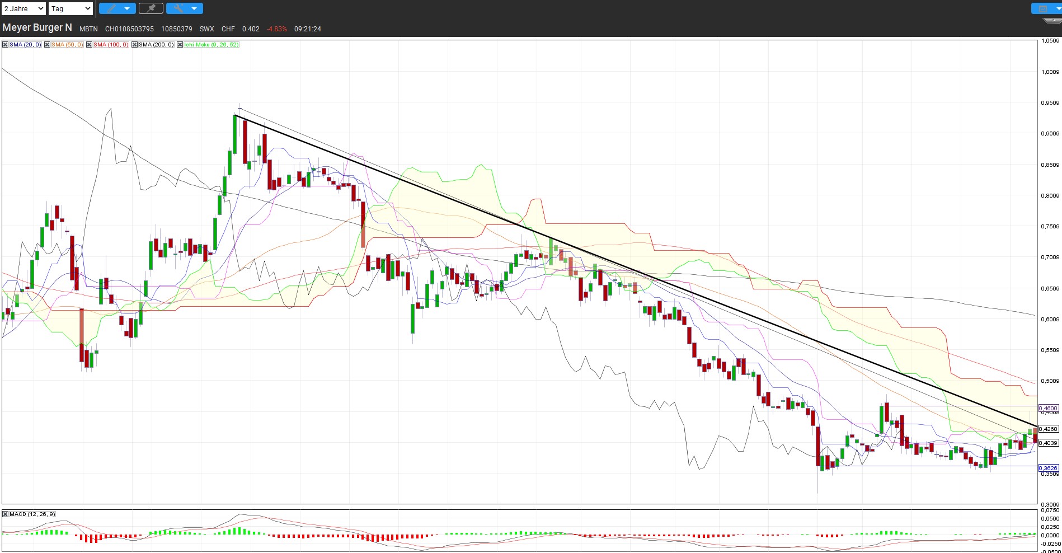Image resolution: width=1062 pixels, height=553 pixels.
Task: Click the 0,4600 price marker on axis
Action: pos(1049,409)
